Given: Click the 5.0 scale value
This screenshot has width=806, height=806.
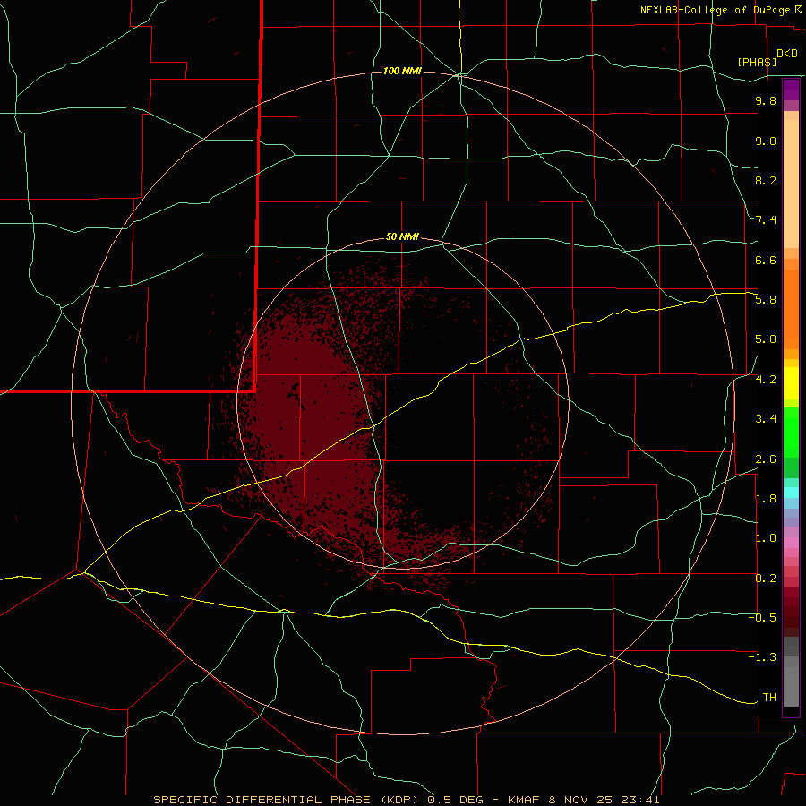Looking at the screenshot, I should pyautogui.click(x=766, y=339).
